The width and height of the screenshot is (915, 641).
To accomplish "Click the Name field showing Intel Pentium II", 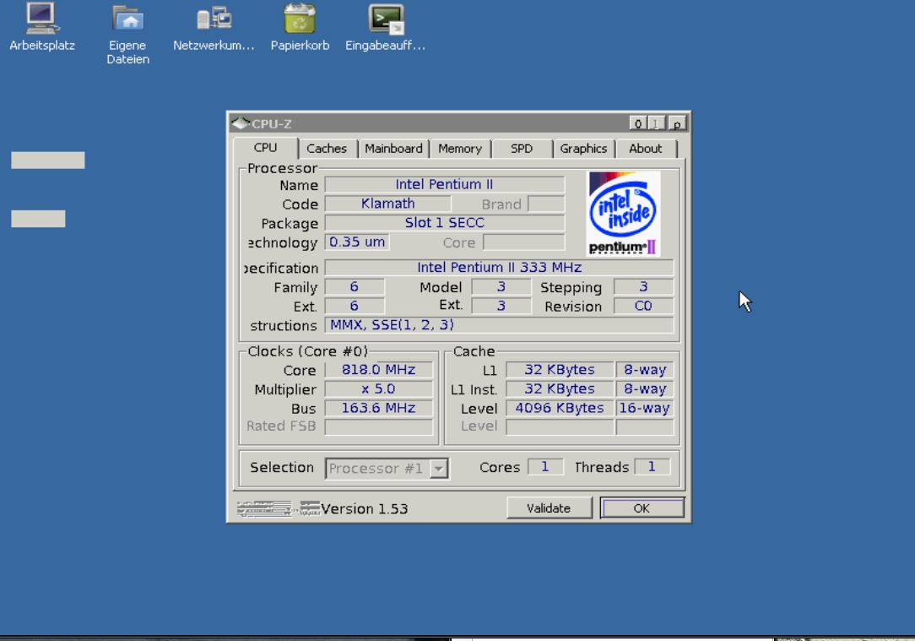I will pos(444,185).
